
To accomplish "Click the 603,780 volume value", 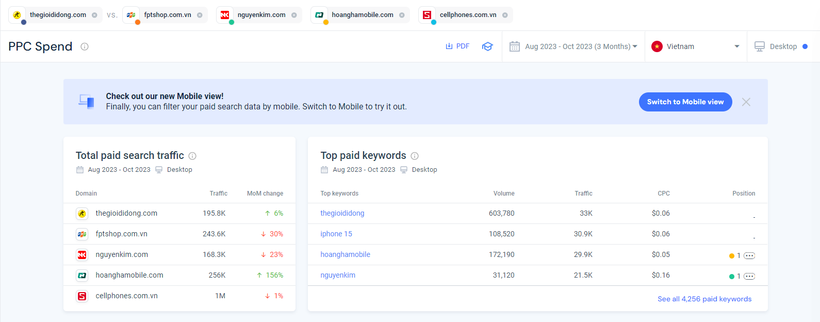I will (502, 213).
